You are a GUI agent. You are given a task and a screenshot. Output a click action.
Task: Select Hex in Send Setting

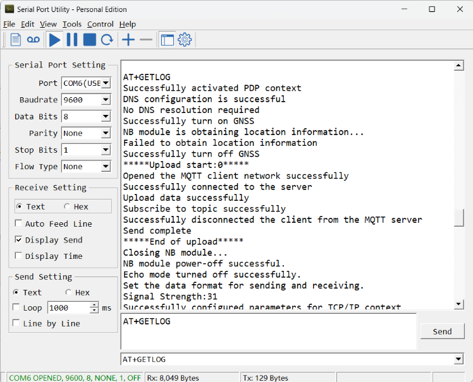tap(68, 292)
